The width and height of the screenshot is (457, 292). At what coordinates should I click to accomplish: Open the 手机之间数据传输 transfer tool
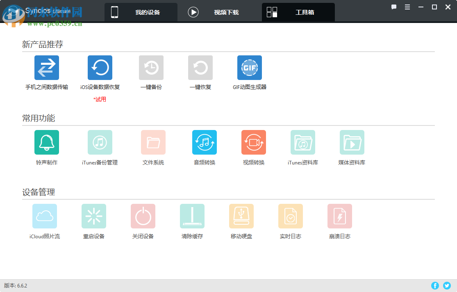(x=46, y=68)
